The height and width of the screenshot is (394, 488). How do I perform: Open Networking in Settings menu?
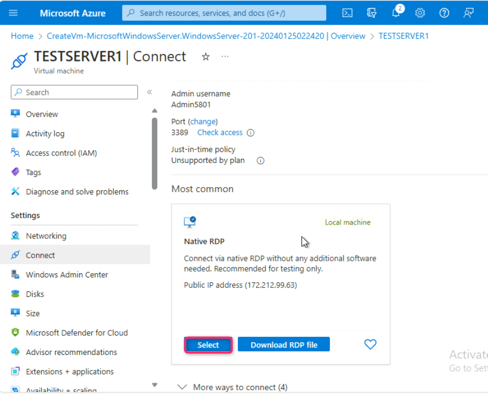click(46, 236)
